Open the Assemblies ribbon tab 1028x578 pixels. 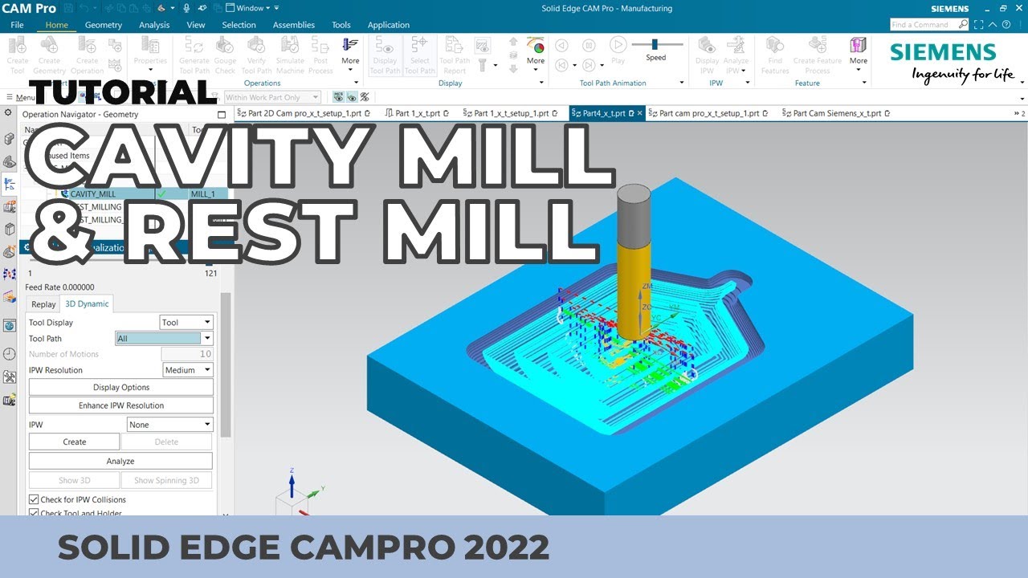point(294,25)
